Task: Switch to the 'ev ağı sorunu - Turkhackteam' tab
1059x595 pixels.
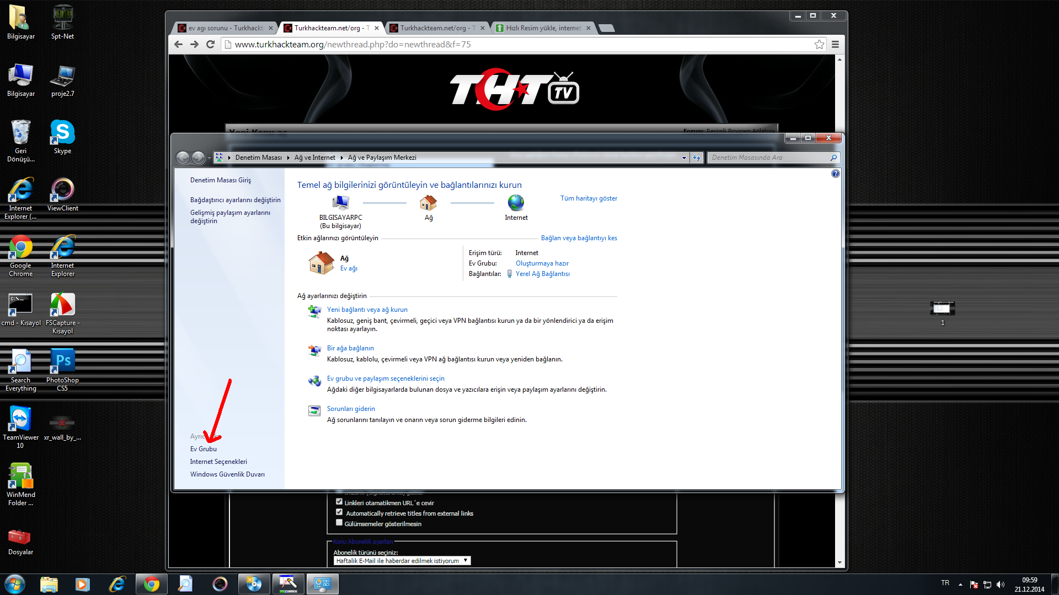Action: pos(225,28)
